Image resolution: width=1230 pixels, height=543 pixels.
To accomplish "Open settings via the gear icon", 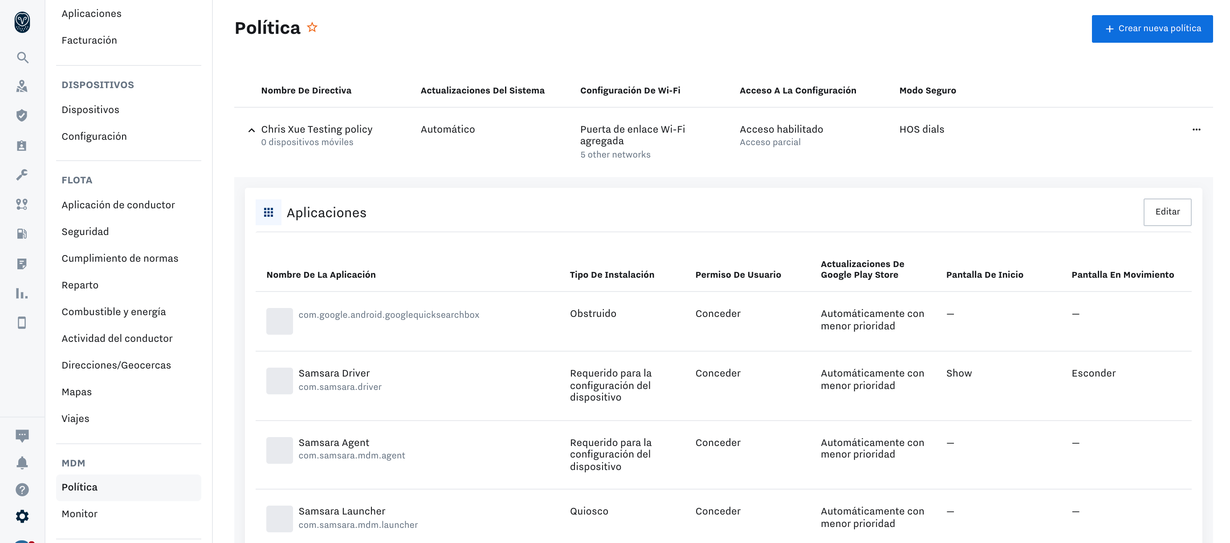I will (x=22, y=516).
